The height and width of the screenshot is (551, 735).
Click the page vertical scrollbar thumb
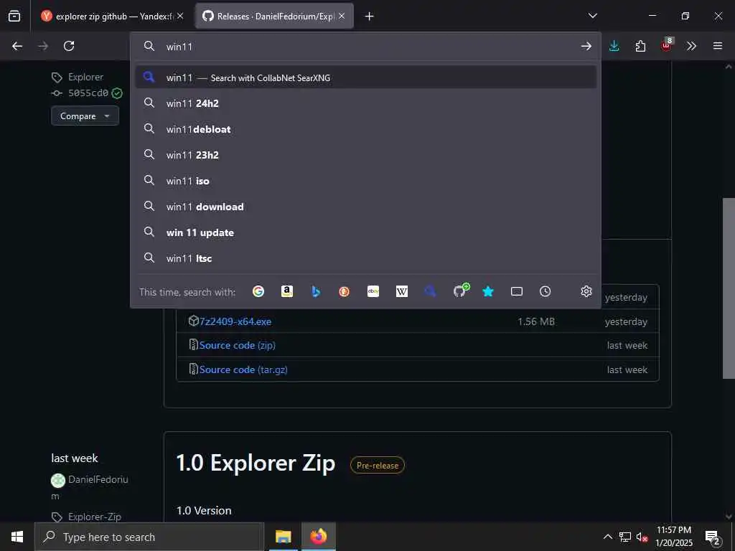point(729,288)
